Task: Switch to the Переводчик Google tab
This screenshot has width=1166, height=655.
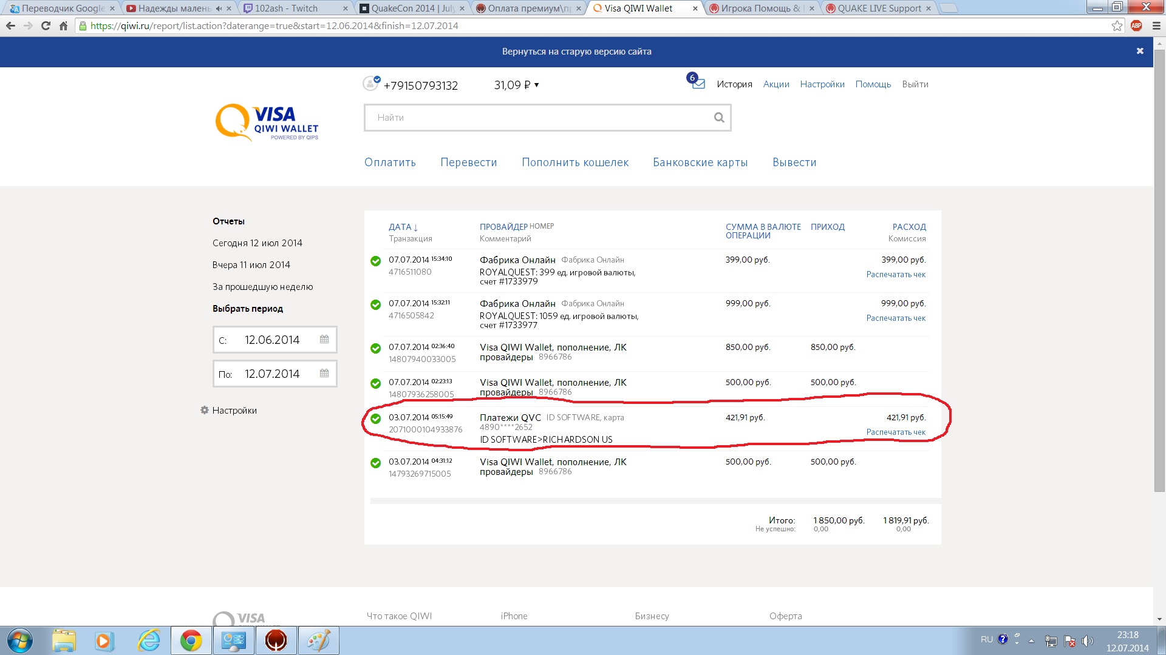Action: coord(63,8)
